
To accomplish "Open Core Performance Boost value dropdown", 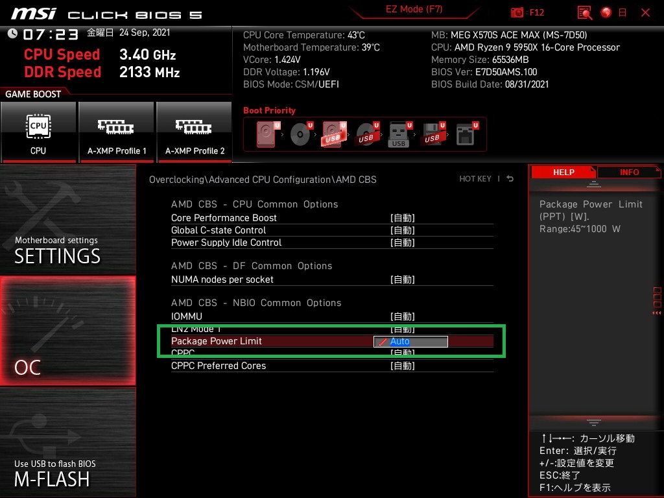I will coord(402,218).
